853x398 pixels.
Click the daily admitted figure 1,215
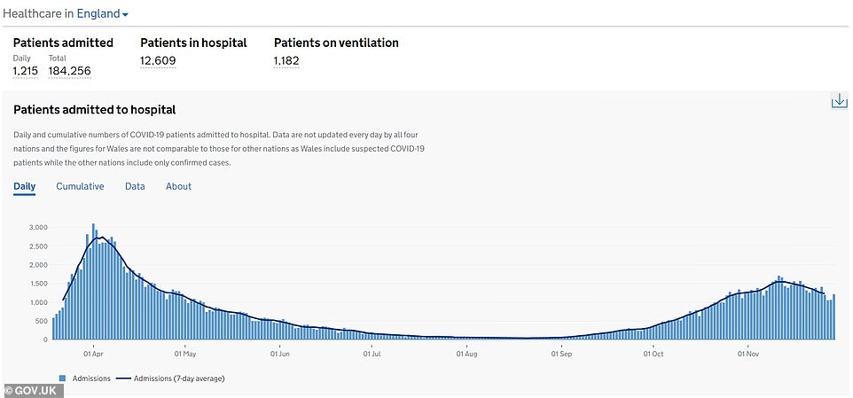pos(26,71)
